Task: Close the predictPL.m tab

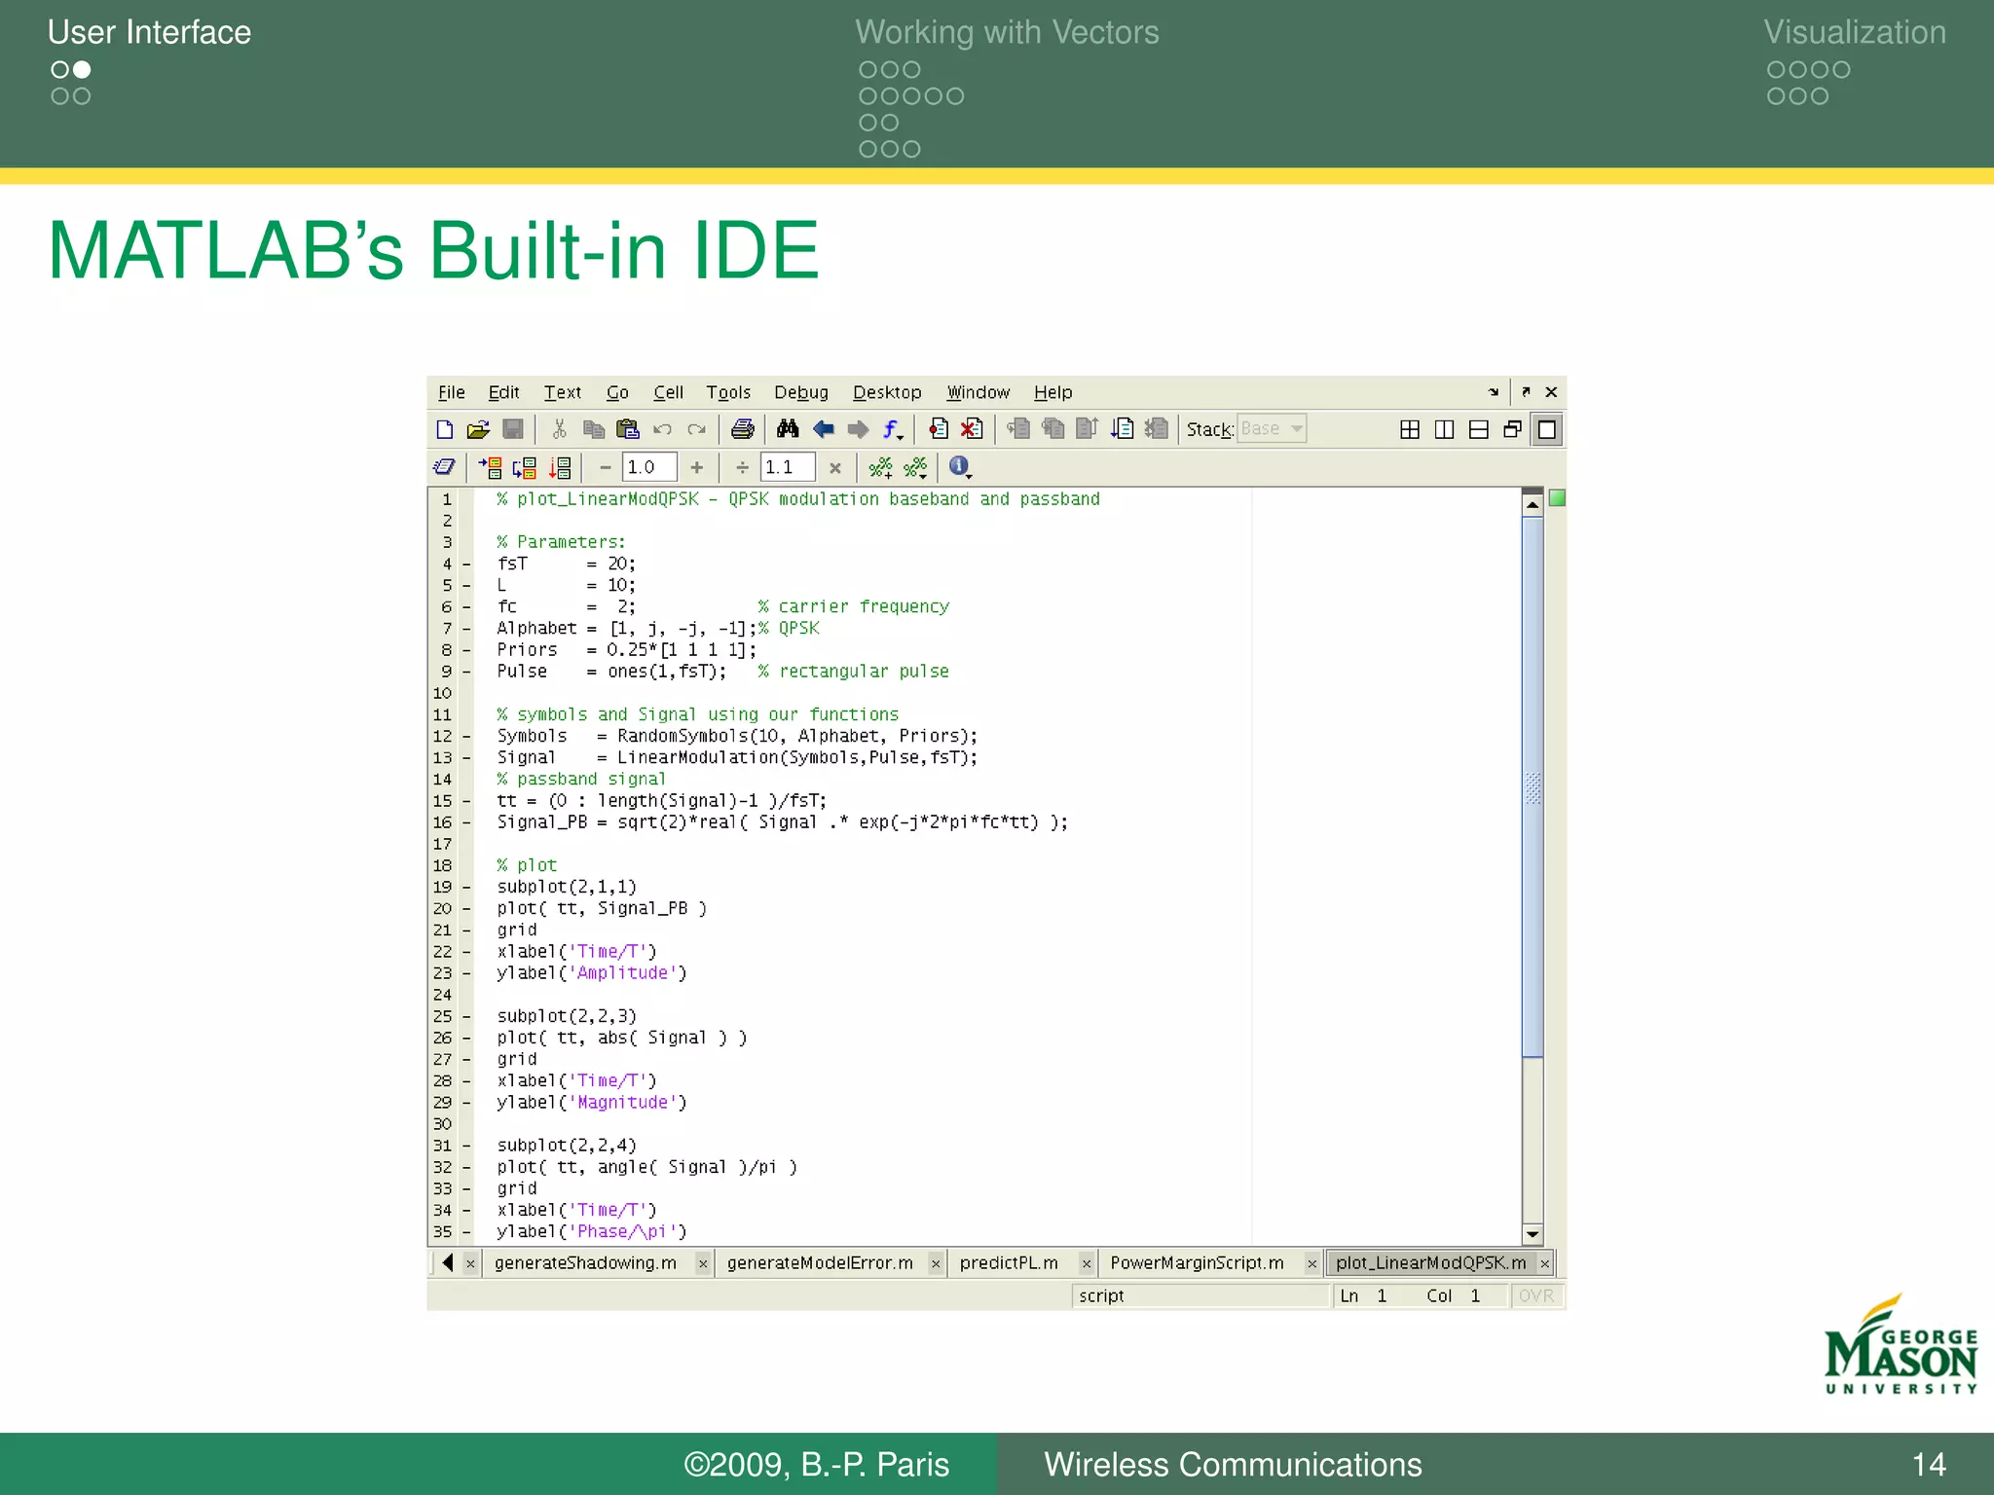Action: [1087, 1264]
